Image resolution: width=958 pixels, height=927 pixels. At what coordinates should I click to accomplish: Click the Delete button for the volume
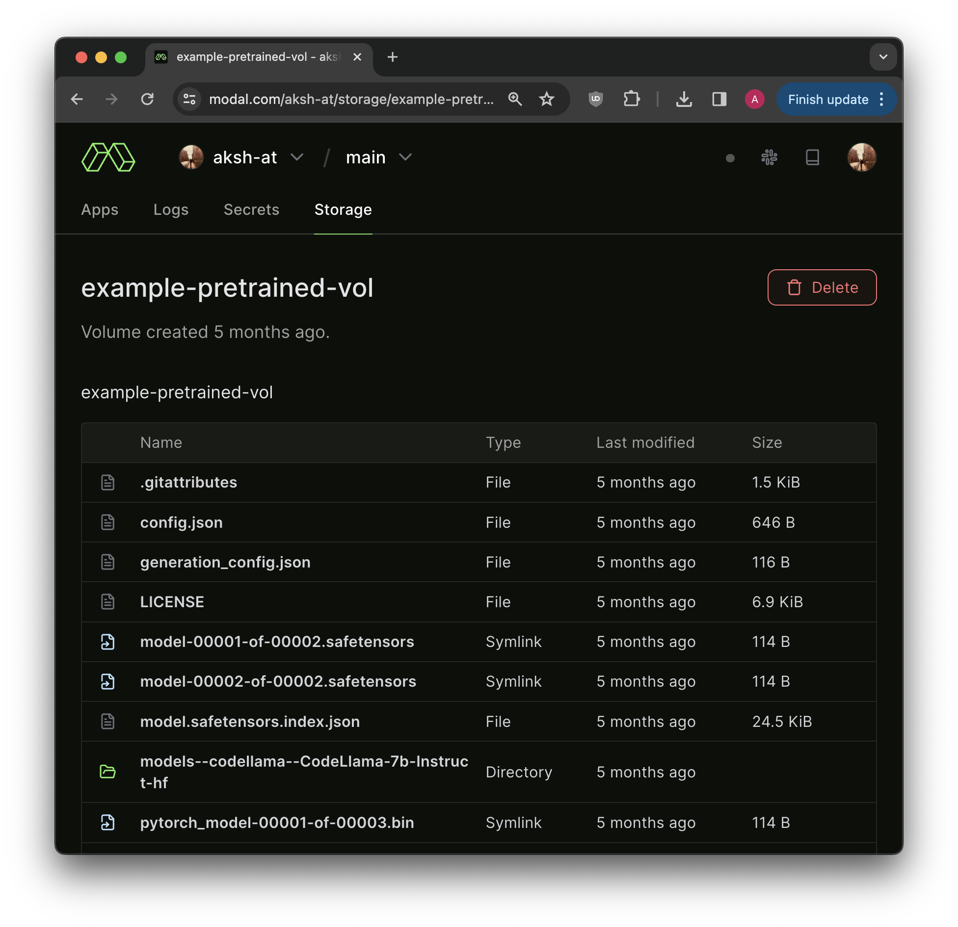click(821, 287)
